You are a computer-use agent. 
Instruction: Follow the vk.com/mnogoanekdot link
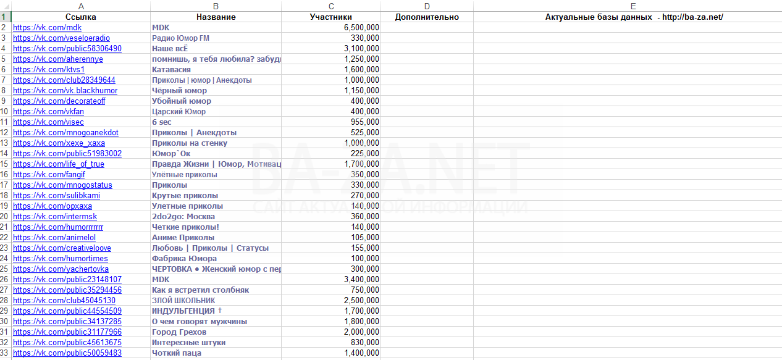tap(65, 132)
